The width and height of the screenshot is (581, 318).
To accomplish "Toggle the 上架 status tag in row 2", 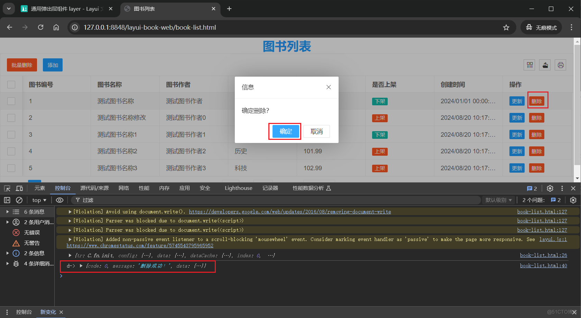I will click(x=380, y=118).
